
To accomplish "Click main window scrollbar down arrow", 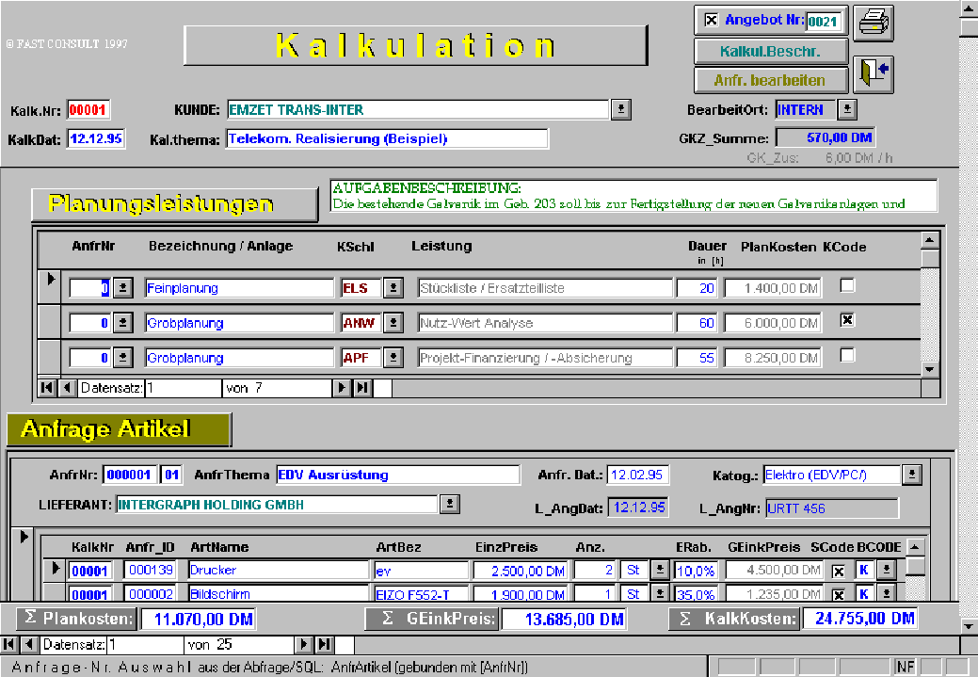I will click(969, 624).
